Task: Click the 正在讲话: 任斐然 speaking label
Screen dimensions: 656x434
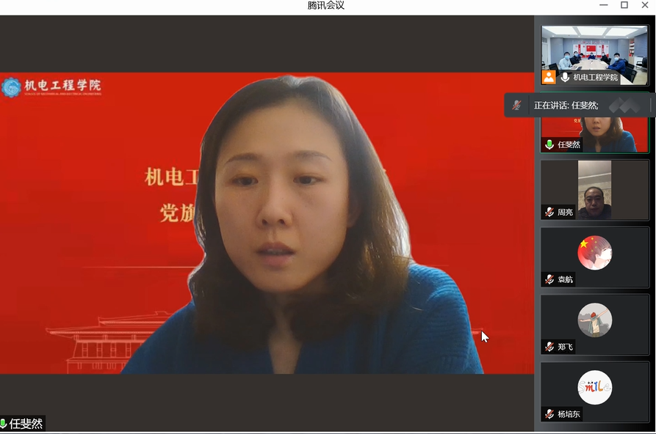Action: [x=566, y=106]
